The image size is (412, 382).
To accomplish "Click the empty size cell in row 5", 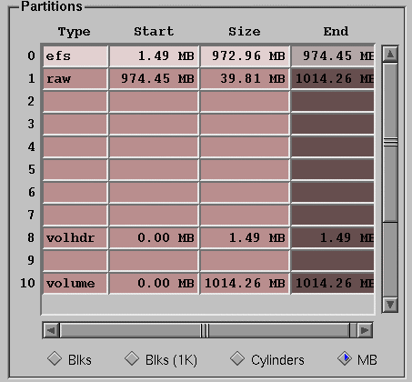I will (x=245, y=170).
